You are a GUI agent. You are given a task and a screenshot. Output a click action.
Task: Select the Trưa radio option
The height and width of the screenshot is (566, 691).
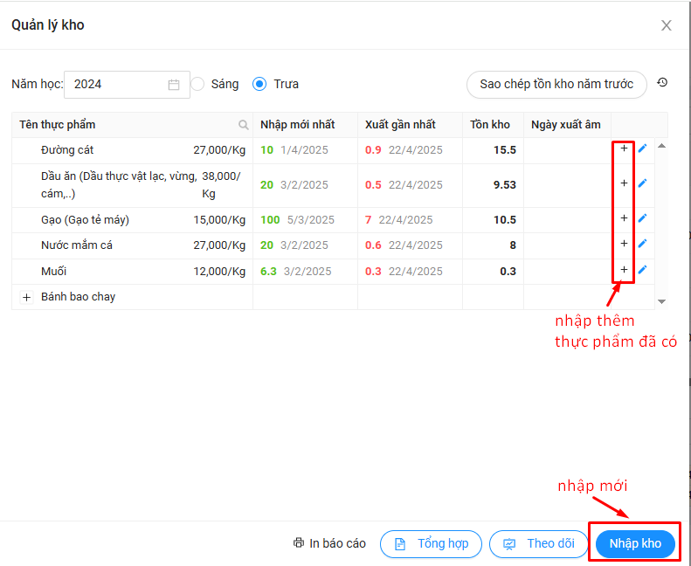tap(259, 84)
